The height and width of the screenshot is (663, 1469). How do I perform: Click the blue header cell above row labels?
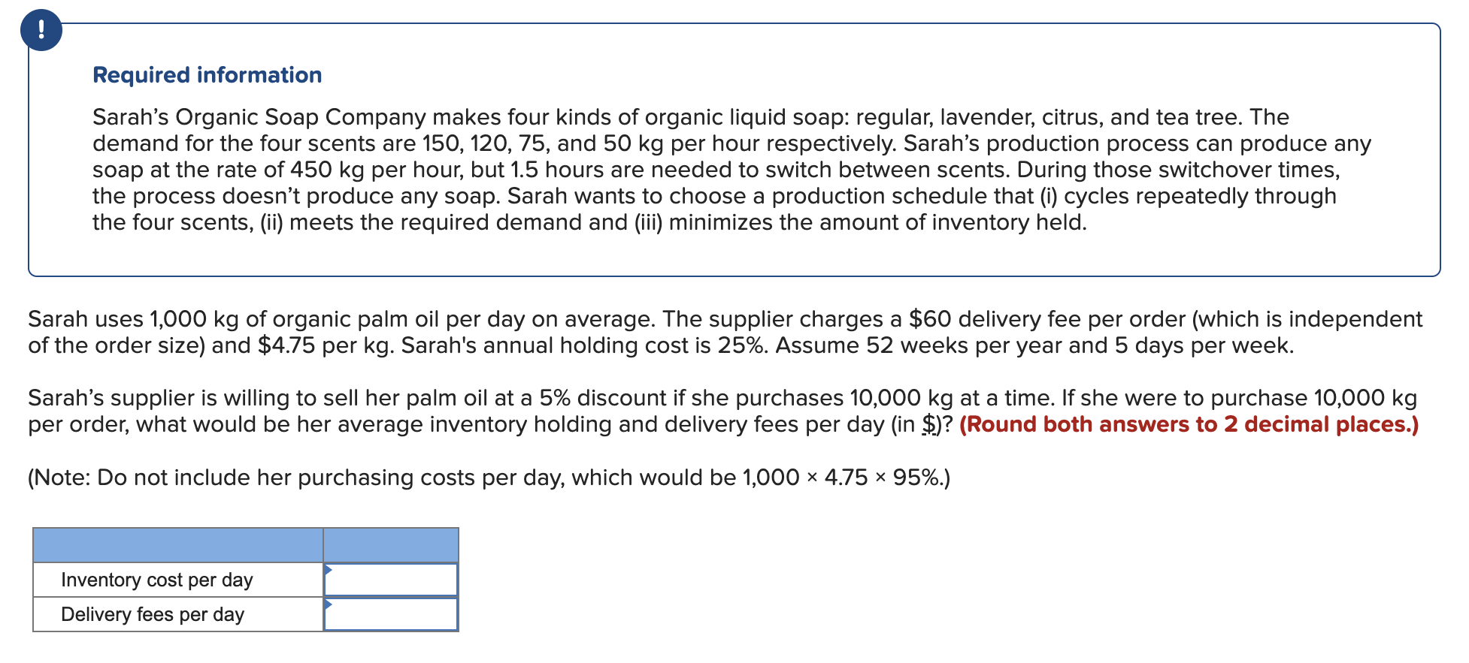click(177, 547)
